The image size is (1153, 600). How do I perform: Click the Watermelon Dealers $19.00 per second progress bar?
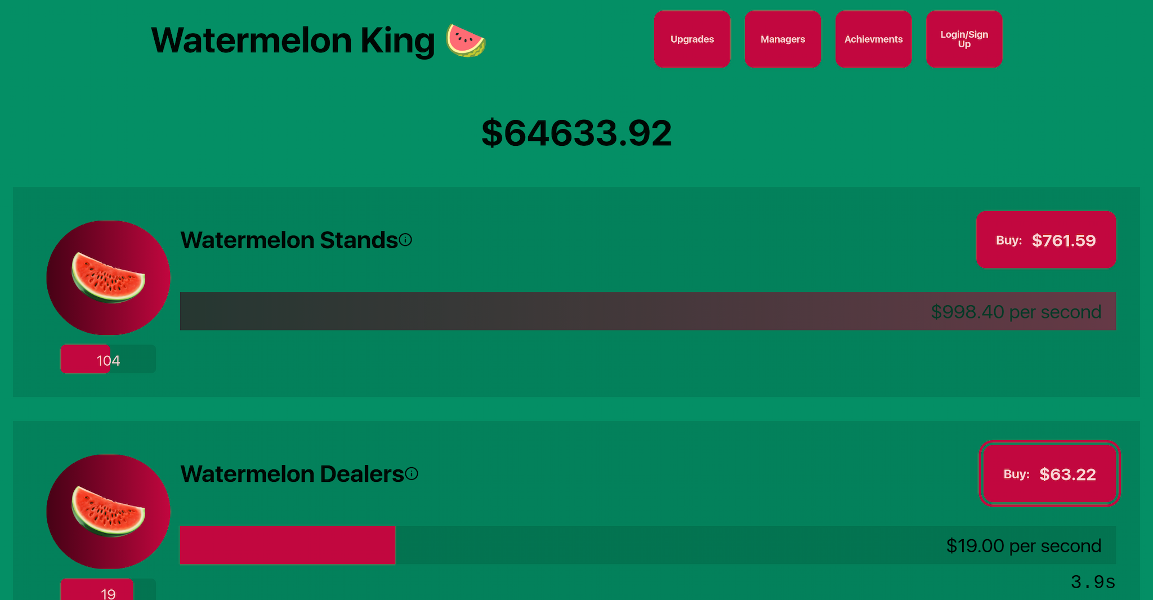coord(648,545)
